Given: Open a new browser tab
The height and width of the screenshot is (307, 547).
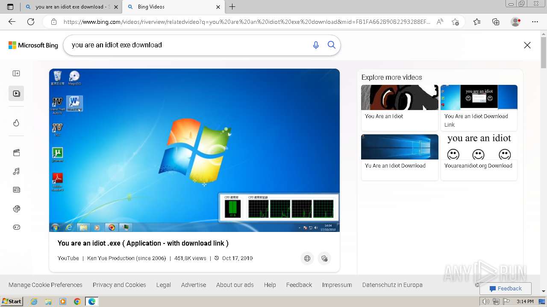Looking at the screenshot, I should point(232,7).
